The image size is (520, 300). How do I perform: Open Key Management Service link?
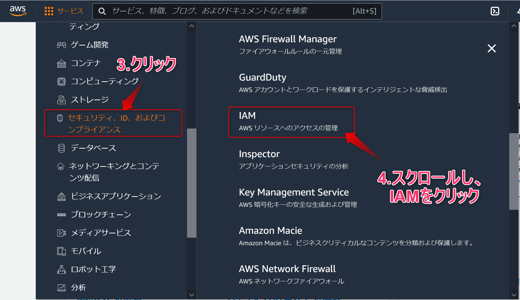tap(294, 192)
